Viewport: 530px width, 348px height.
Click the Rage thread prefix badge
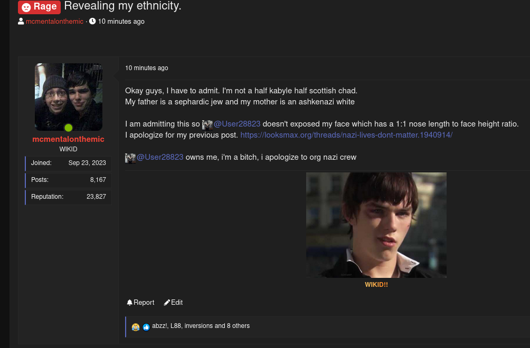39,7
